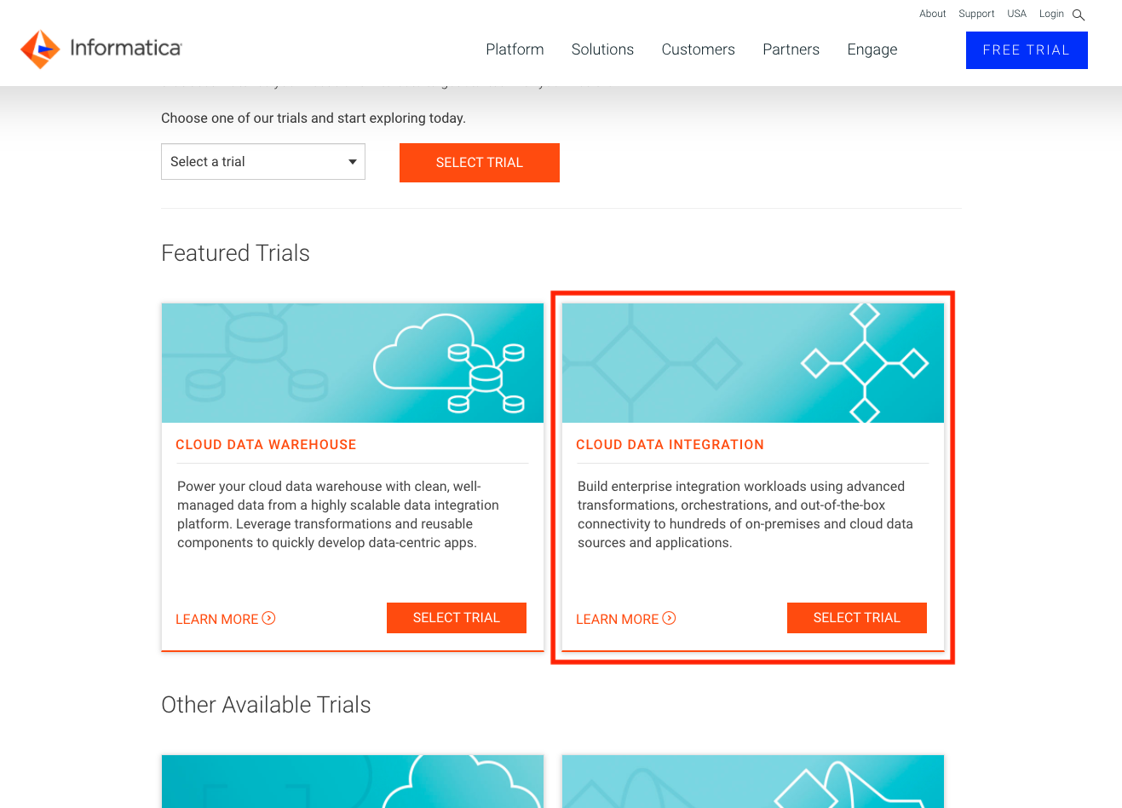Image resolution: width=1122 pixels, height=808 pixels.
Task: Open LEARN MORE under Cloud Data Integration
Action: [618, 619]
